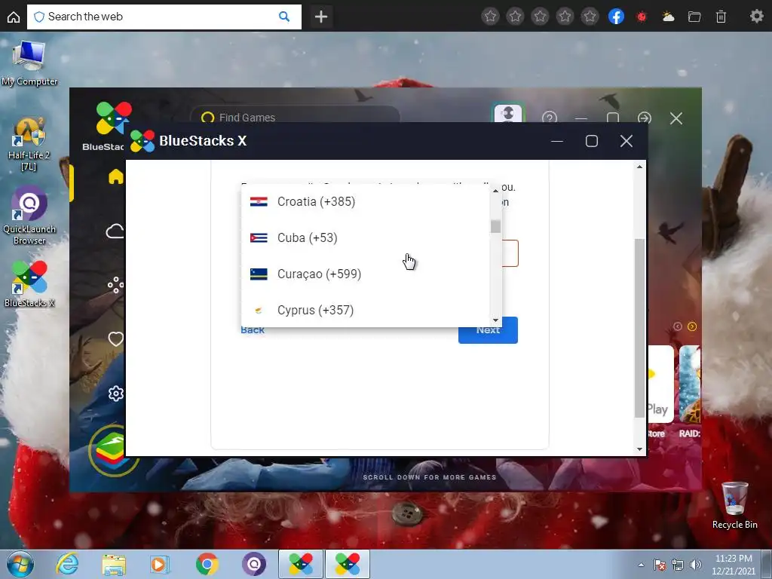772x579 pixels.
Task: Click the browser home icon
Action: (x=14, y=17)
